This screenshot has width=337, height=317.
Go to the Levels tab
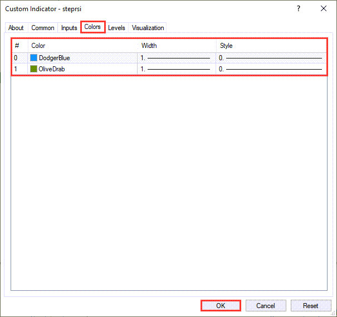pyautogui.click(x=116, y=28)
